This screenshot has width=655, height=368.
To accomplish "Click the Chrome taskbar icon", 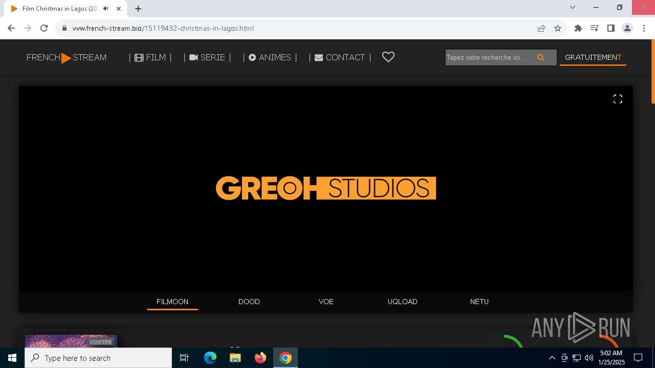I will (x=286, y=358).
